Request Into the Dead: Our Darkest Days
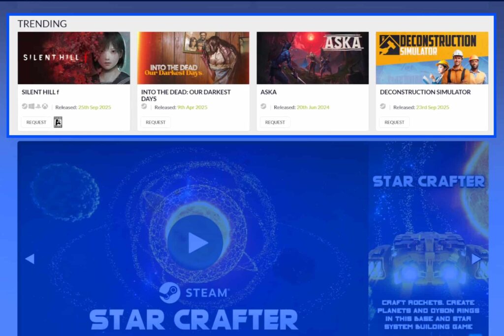Screen dimensions: 504x336 (x=156, y=122)
